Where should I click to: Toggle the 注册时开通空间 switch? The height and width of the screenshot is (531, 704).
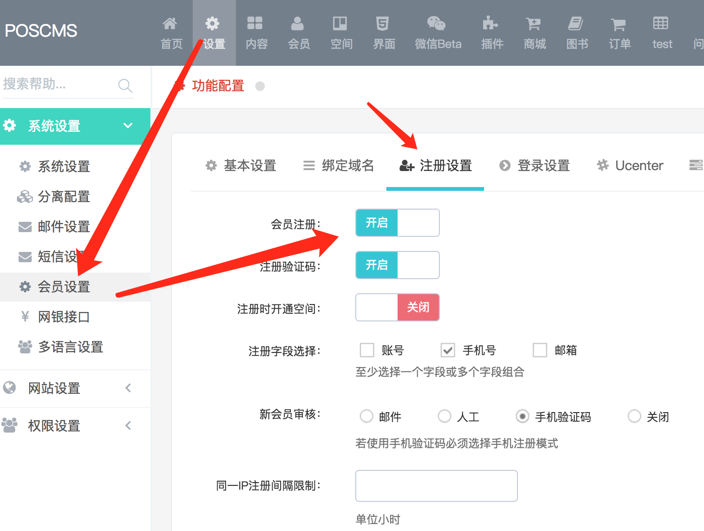[x=398, y=307]
